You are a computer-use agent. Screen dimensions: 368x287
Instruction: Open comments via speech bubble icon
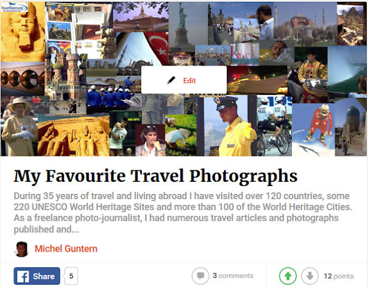pyautogui.click(x=200, y=275)
